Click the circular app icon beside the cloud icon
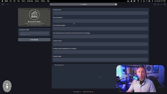This screenshot has height=94, width=167. pyautogui.click(x=132, y=1)
